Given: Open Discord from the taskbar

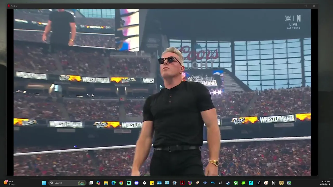Looking at the screenshot, I should click(x=136, y=183).
